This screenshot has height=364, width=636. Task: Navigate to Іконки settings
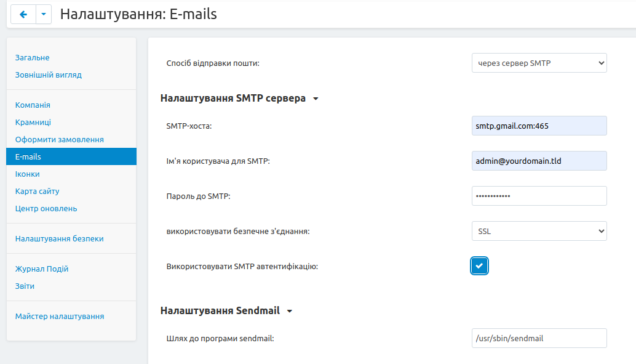(28, 174)
